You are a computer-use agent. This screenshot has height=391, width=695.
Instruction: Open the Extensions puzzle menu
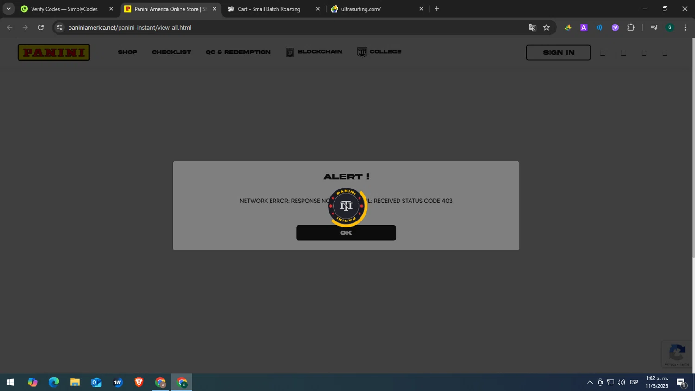tap(631, 27)
